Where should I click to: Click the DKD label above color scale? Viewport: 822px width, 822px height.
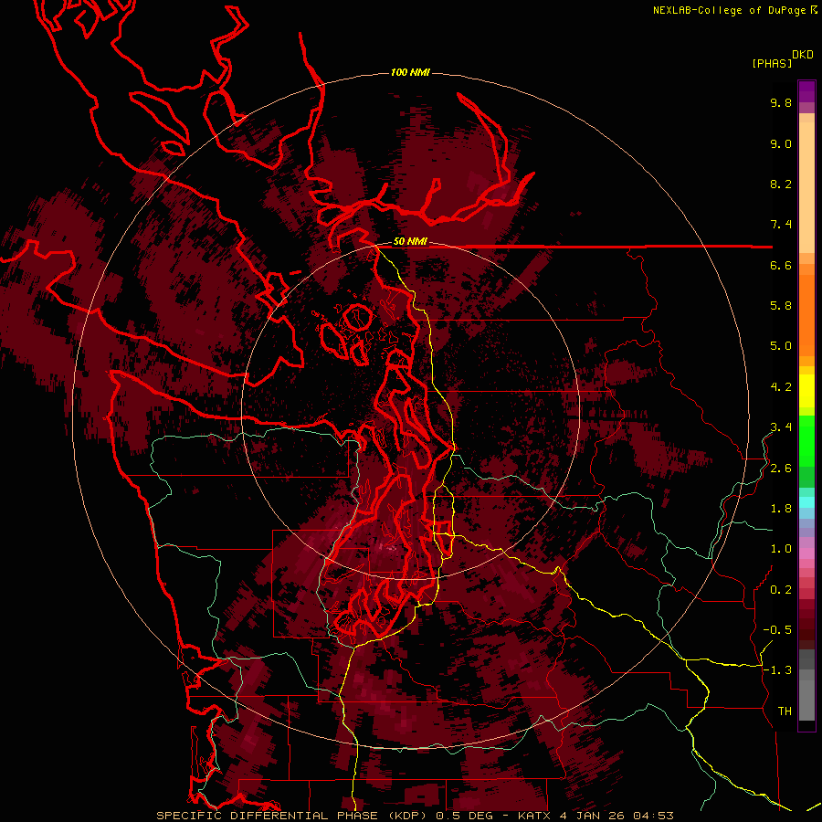(803, 55)
